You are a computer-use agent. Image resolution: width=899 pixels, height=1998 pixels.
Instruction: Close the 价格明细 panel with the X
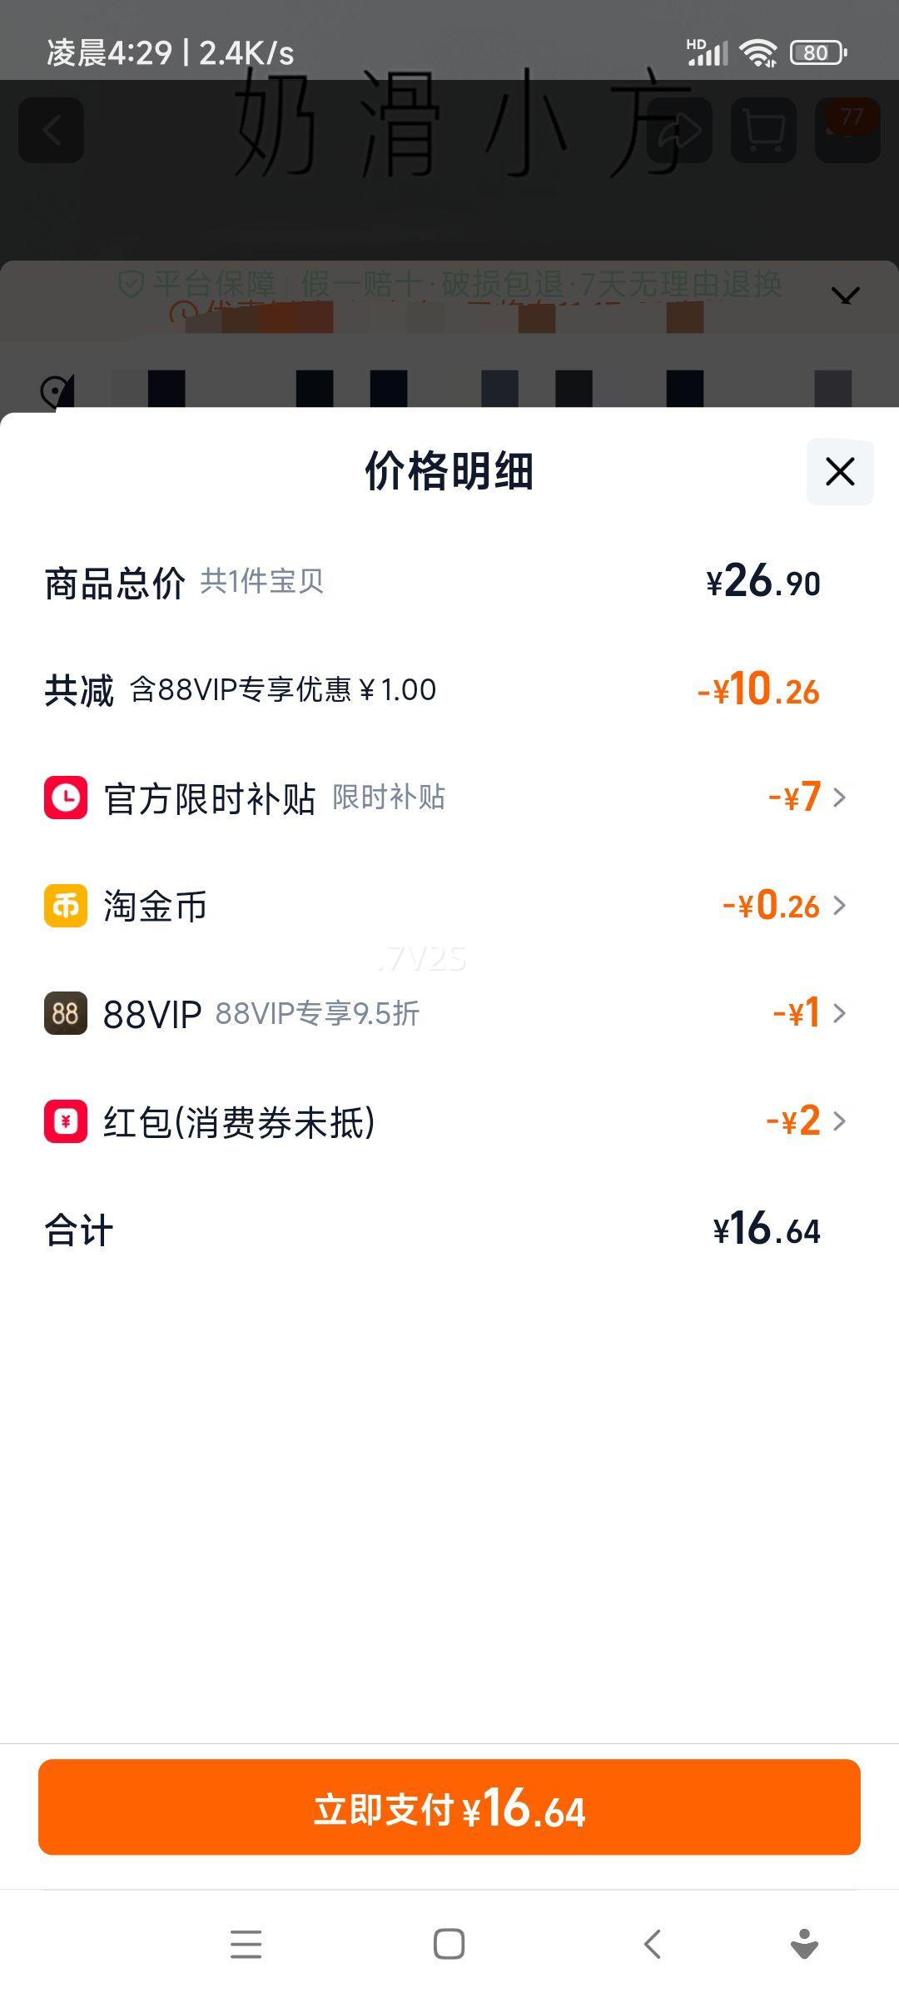840,471
